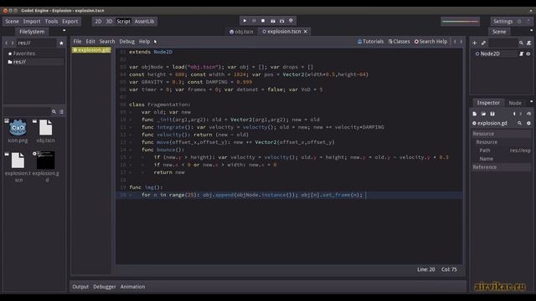Play a custom scene
Screen dimensions: 536x301
281,21
